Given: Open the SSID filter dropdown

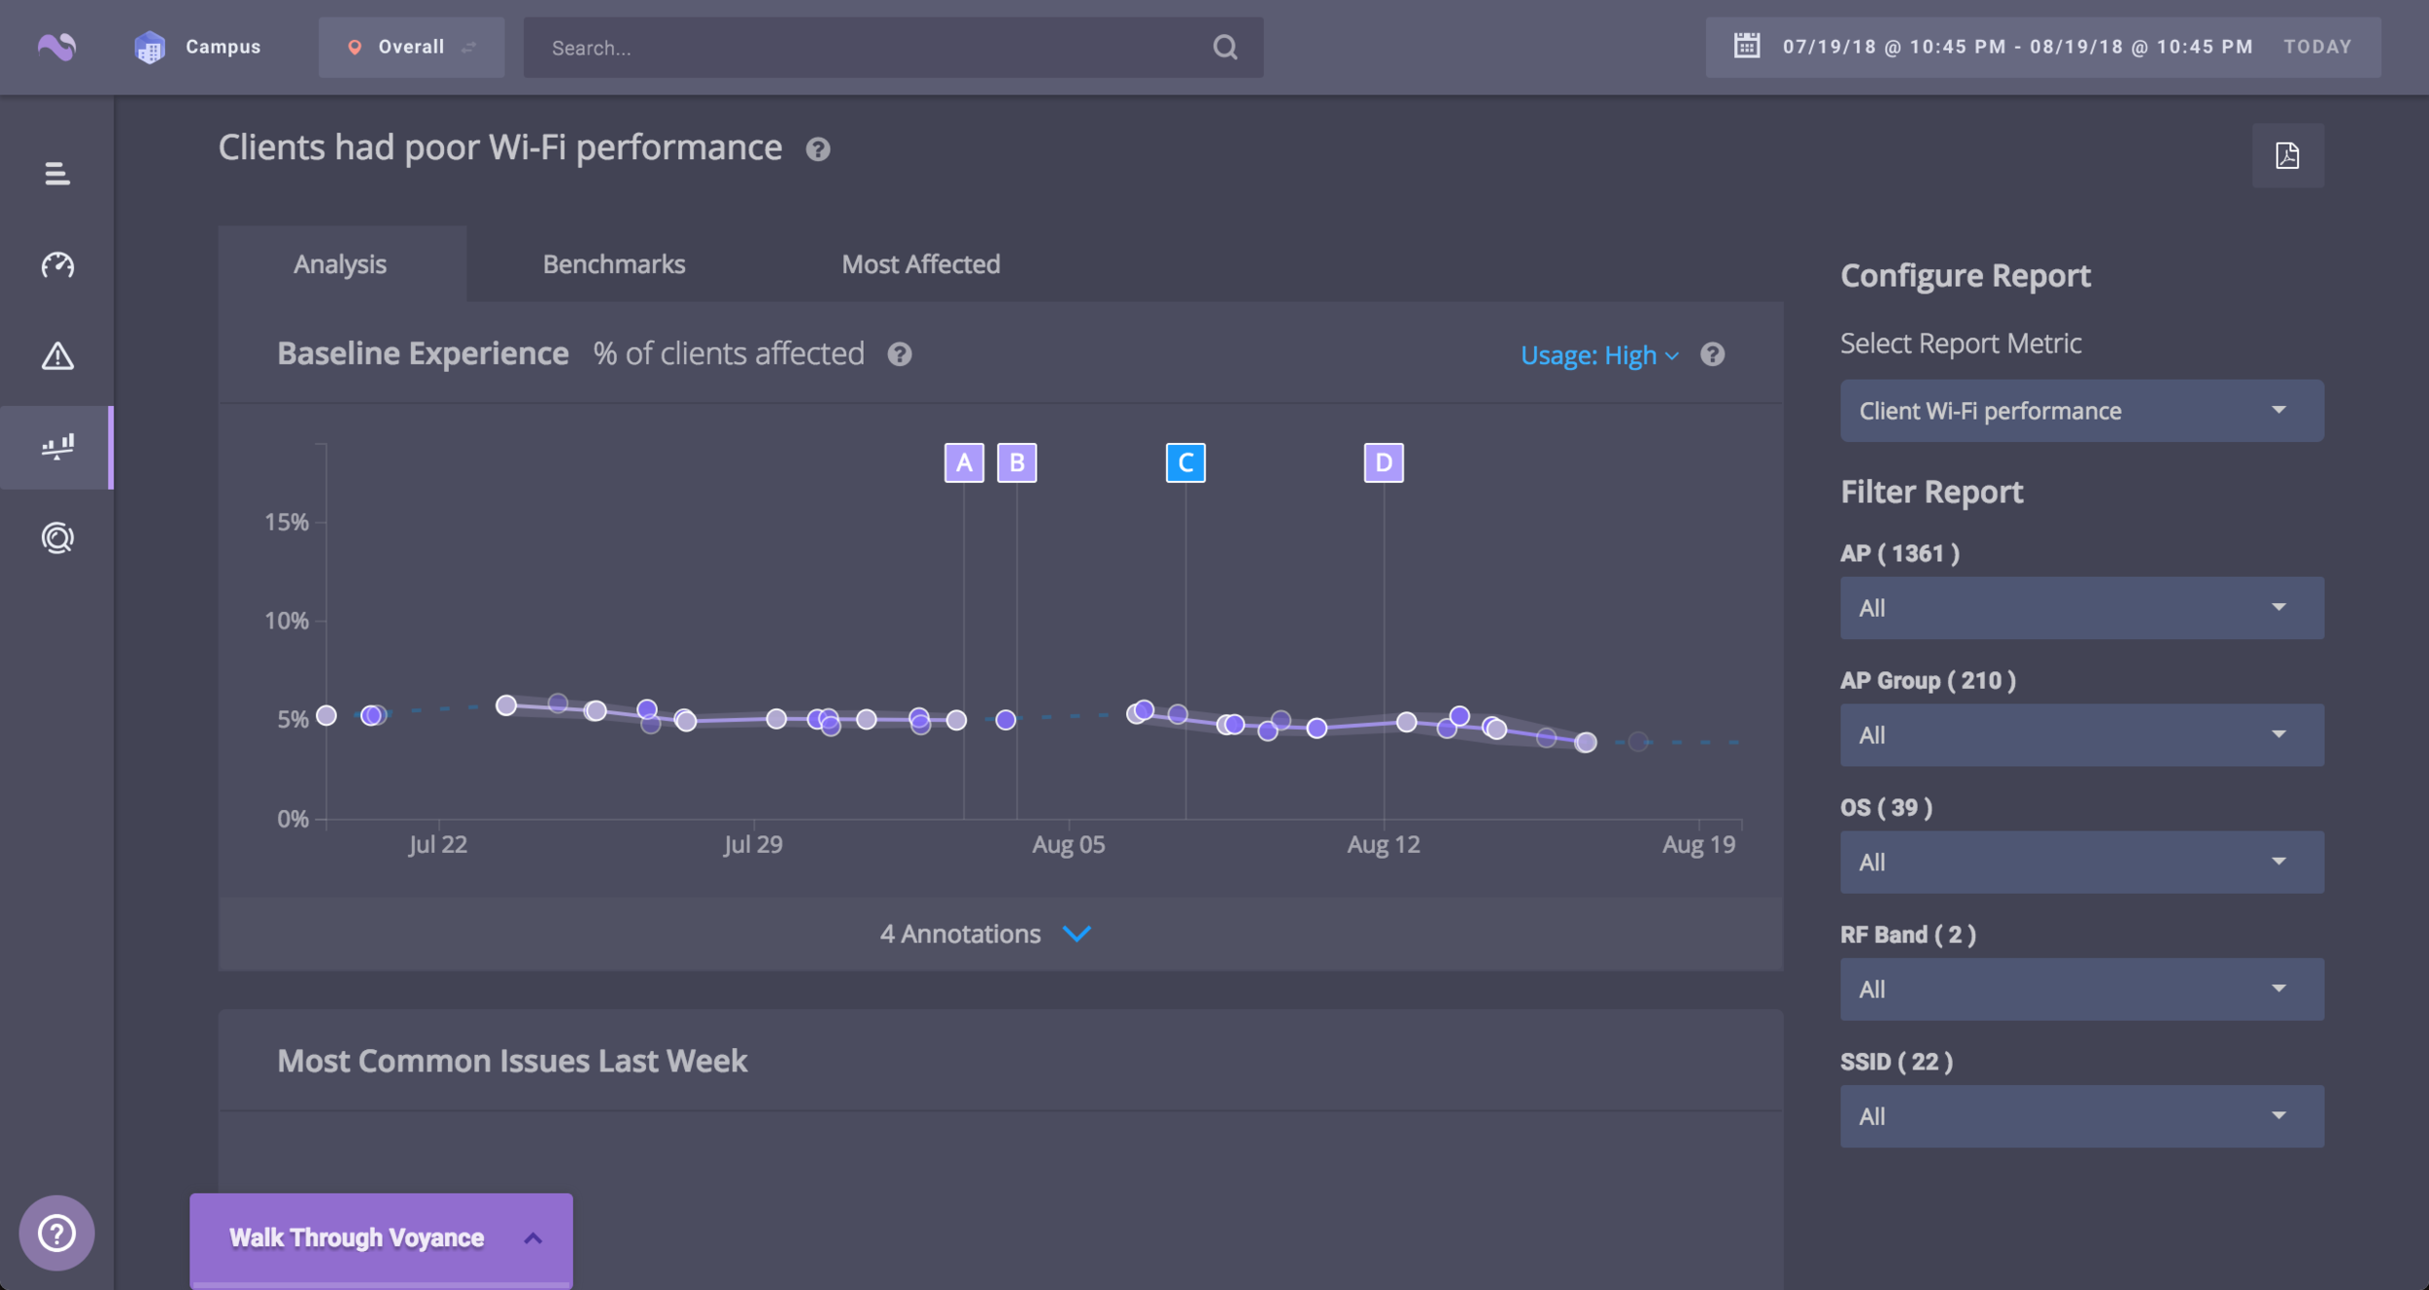Looking at the screenshot, I should (x=2081, y=1116).
